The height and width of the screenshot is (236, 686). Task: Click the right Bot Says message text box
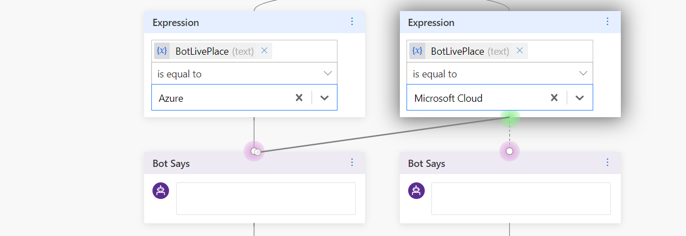pos(521,198)
